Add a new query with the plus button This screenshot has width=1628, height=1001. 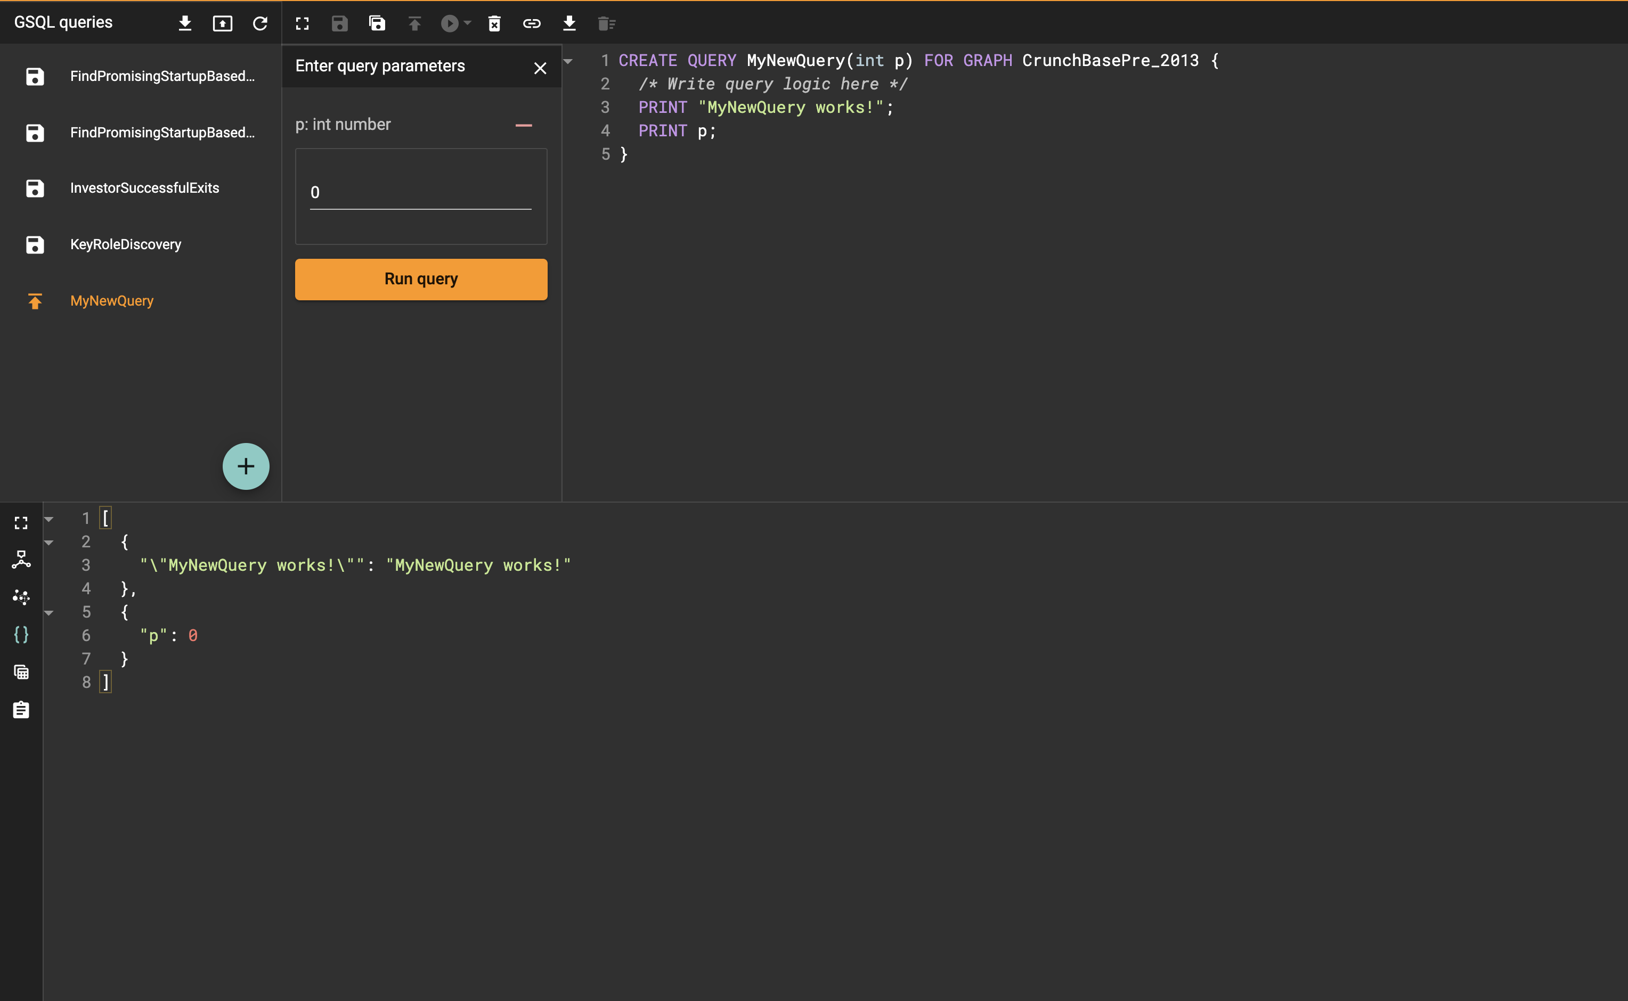tap(246, 466)
